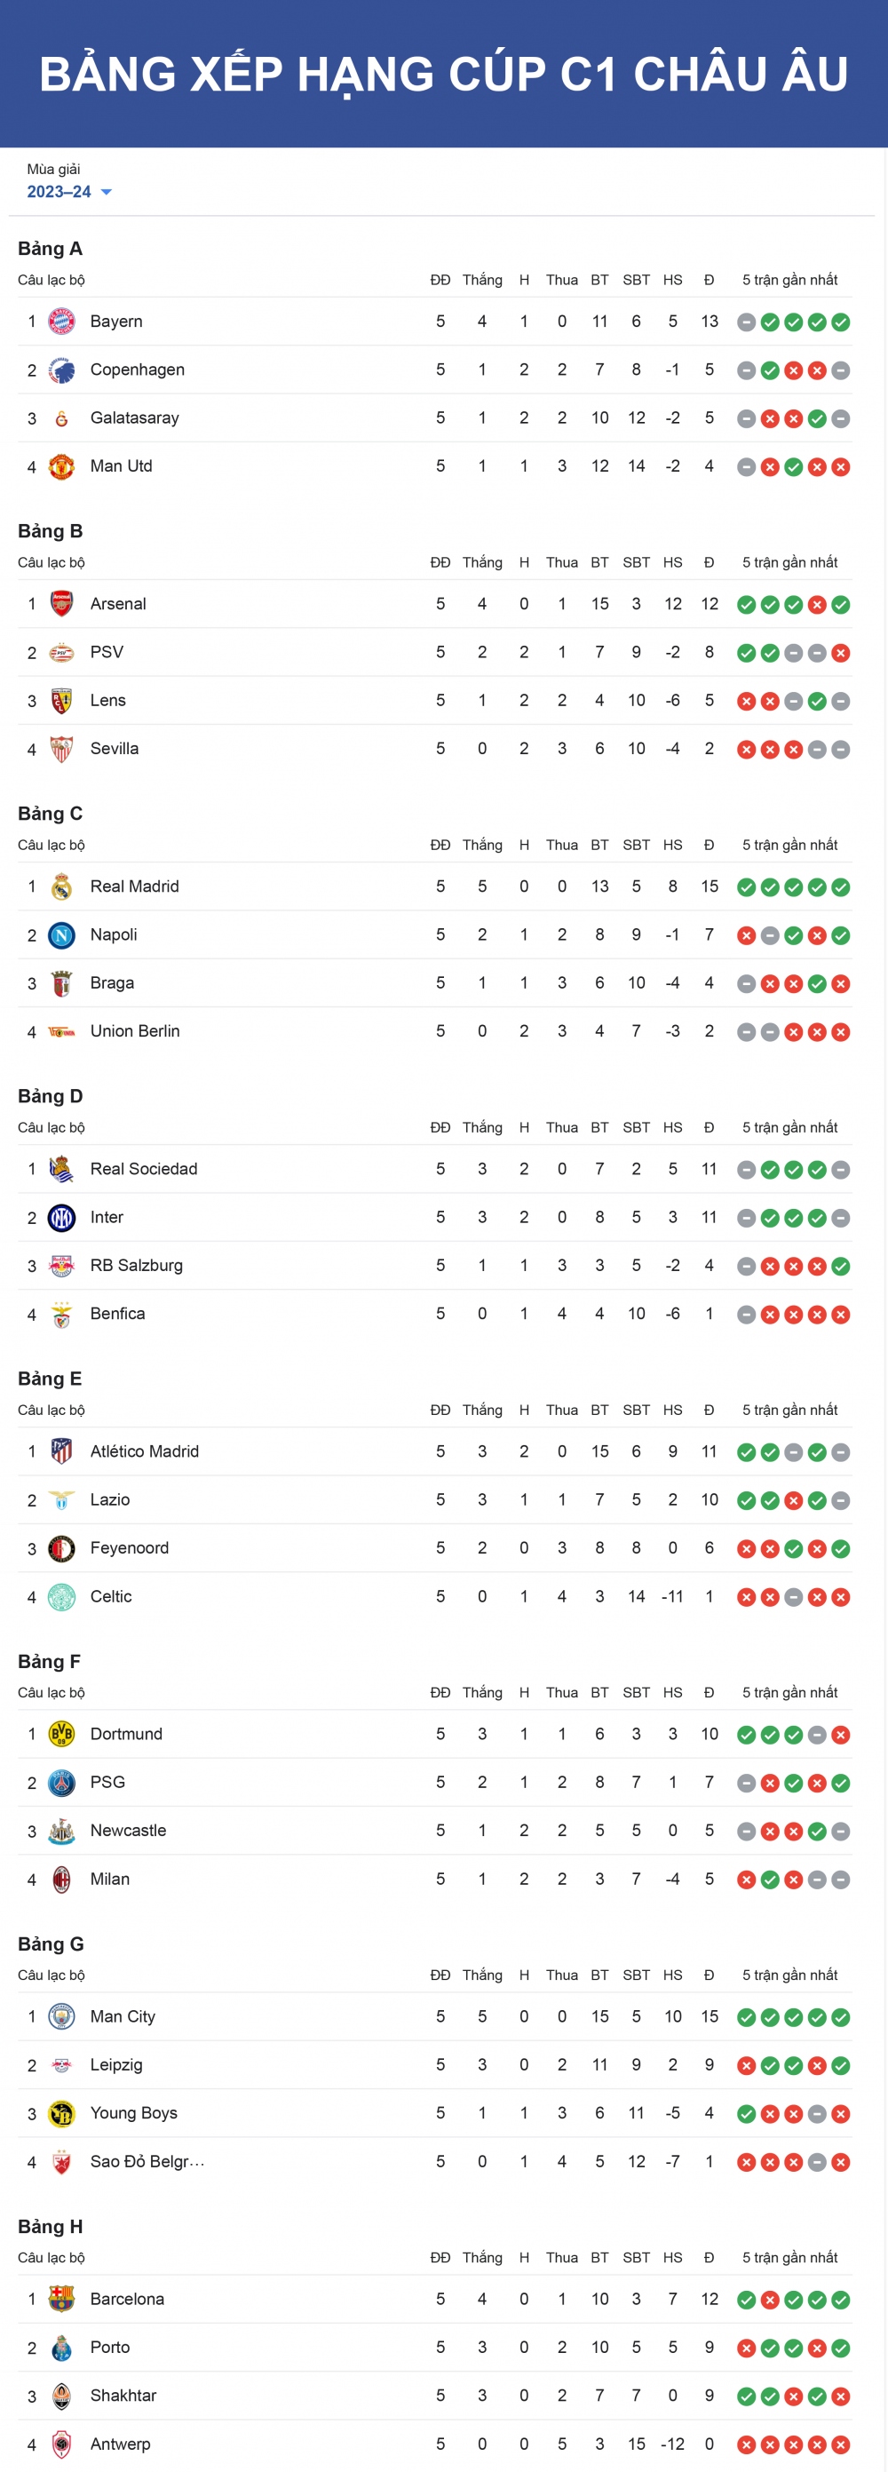
Task: Click the Arsenal crest icon
Action: click(x=61, y=604)
